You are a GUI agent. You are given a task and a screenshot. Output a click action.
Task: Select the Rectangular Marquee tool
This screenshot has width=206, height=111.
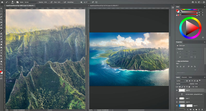click(1, 11)
